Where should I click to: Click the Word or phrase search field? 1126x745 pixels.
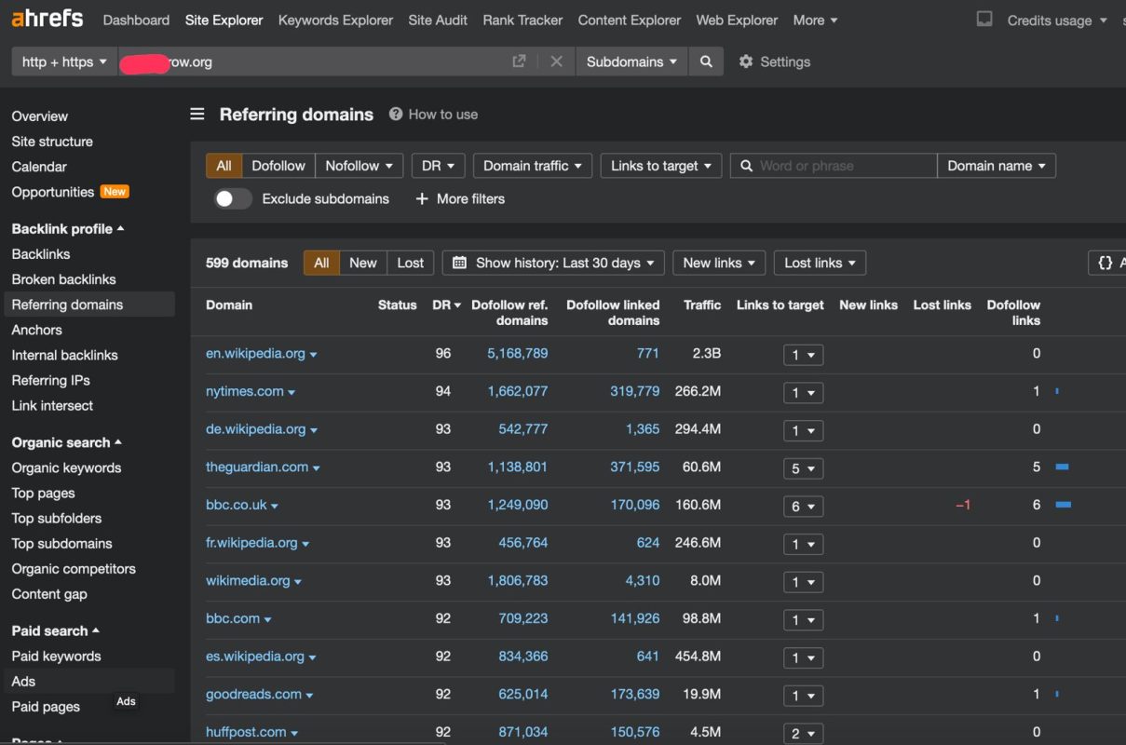(834, 166)
